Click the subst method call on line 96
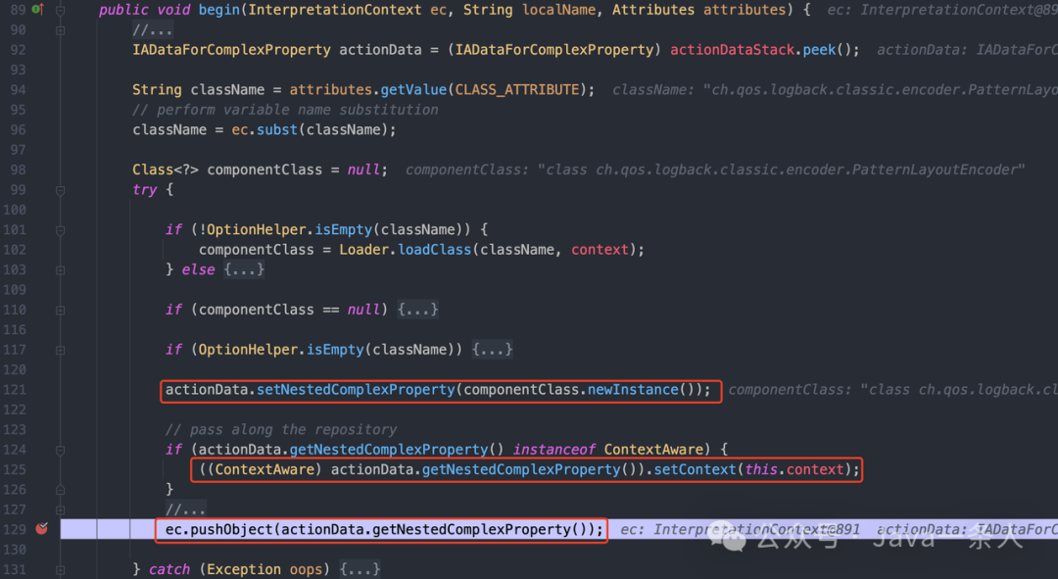 [x=276, y=129]
